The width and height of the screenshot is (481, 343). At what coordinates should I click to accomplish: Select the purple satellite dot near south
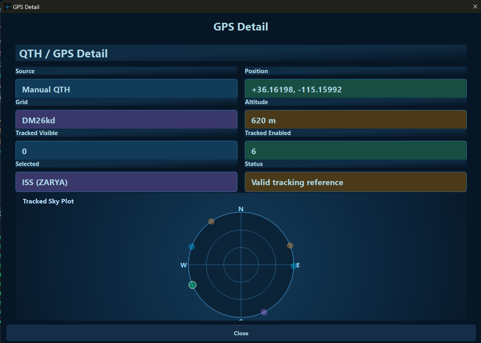pyautogui.click(x=264, y=312)
